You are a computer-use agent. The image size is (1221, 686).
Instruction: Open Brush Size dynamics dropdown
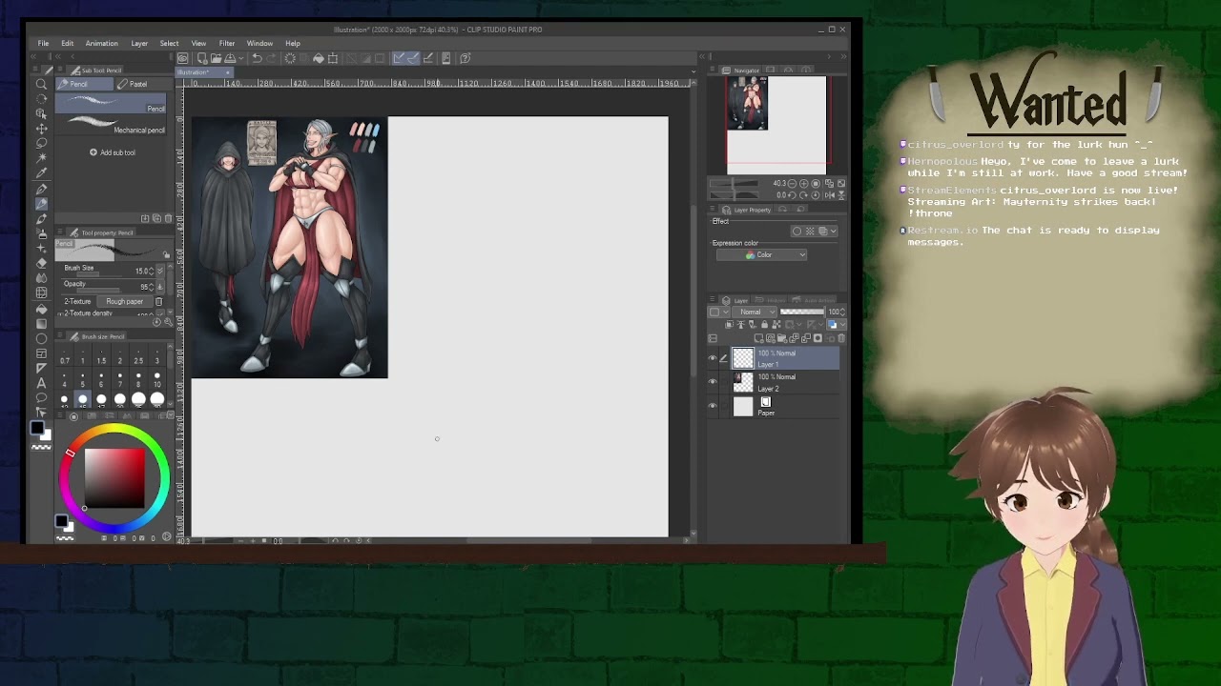pos(159,271)
